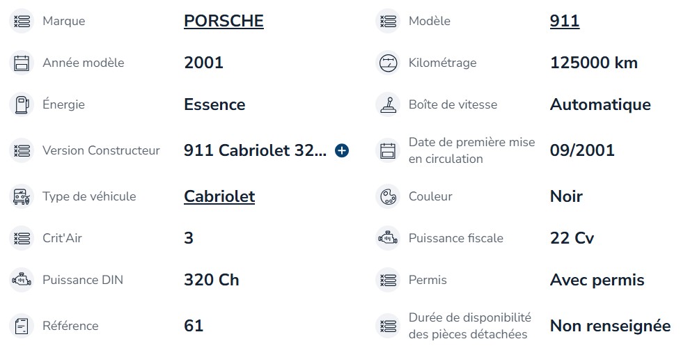The image size is (681, 355).
Task: Click the 125000 km mileage value
Action: point(594,63)
